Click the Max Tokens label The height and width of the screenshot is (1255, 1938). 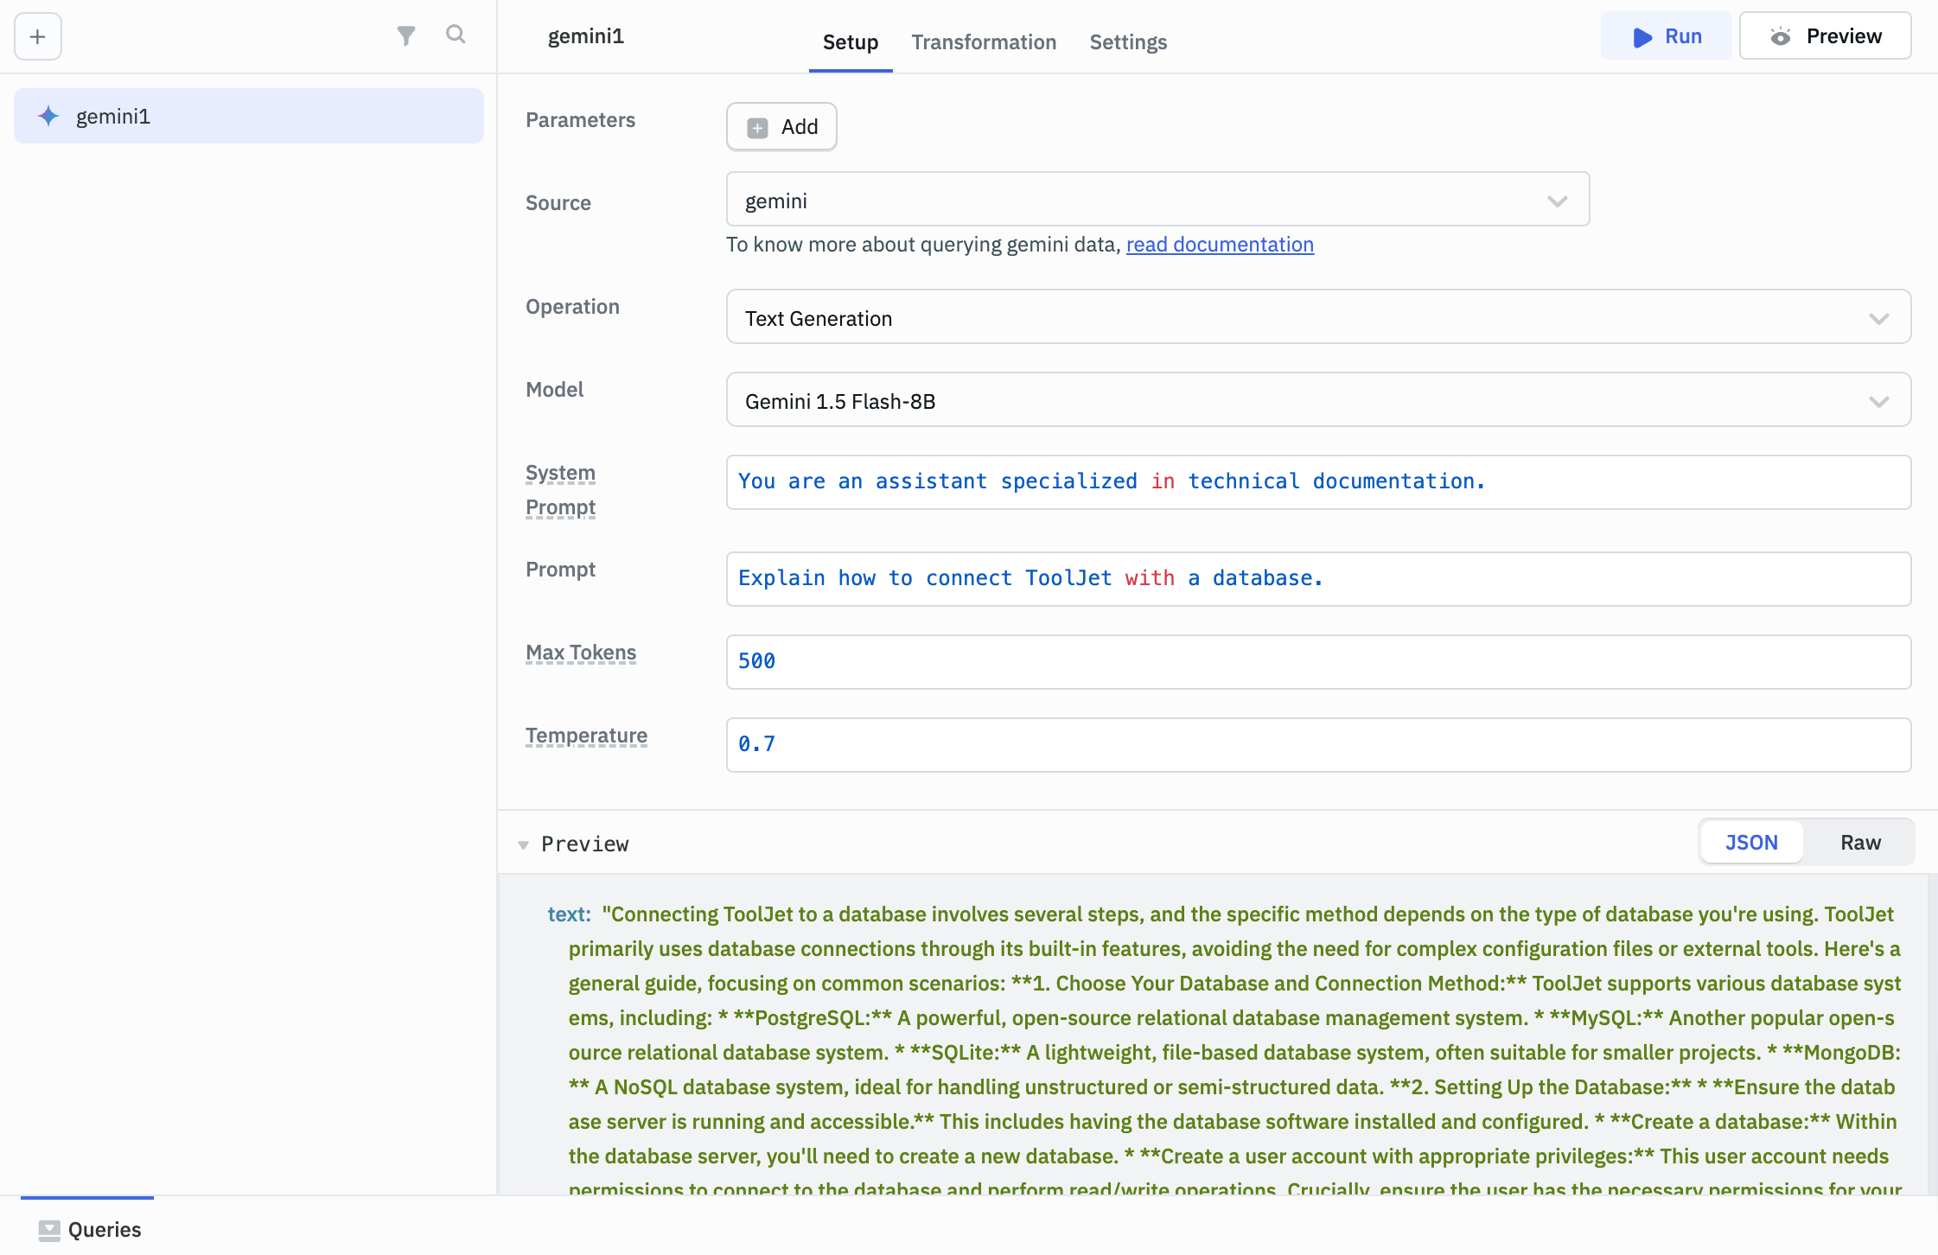pyautogui.click(x=581, y=653)
